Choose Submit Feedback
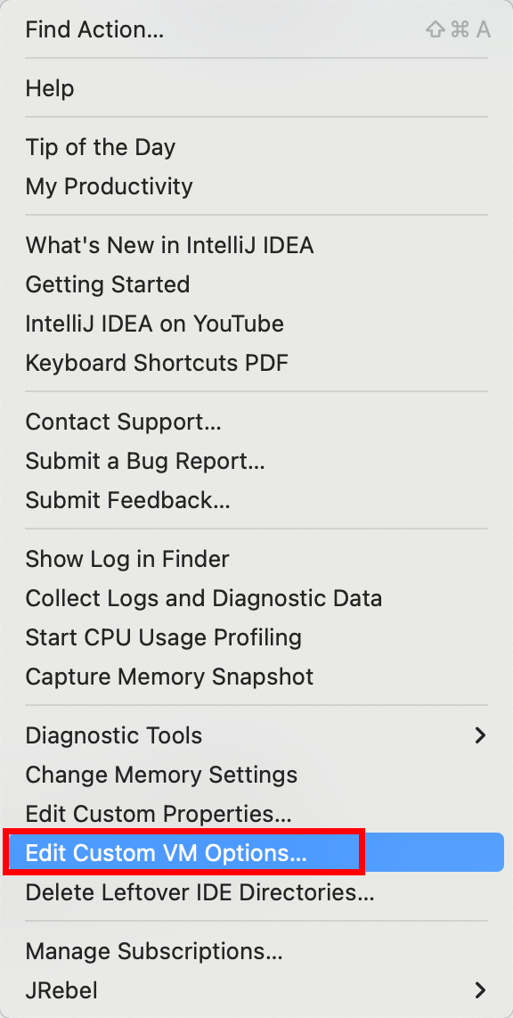The height and width of the screenshot is (1018, 513). coord(256,500)
